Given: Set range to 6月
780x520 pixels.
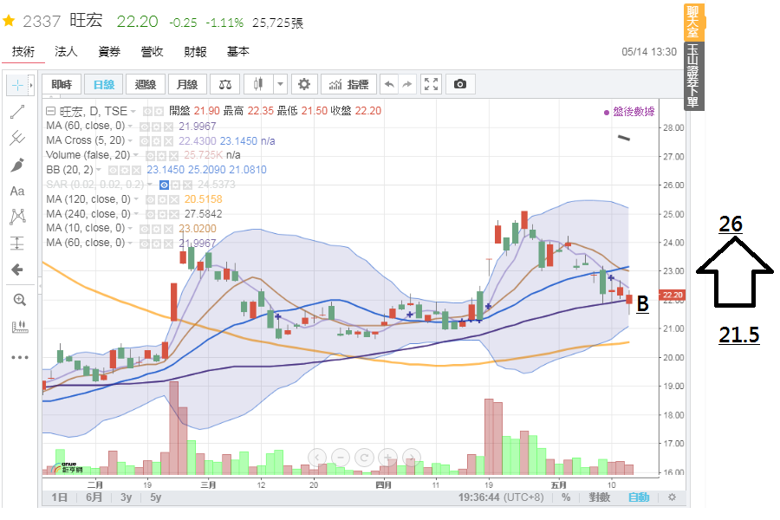Looking at the screenshot, I should click(94, 497).
